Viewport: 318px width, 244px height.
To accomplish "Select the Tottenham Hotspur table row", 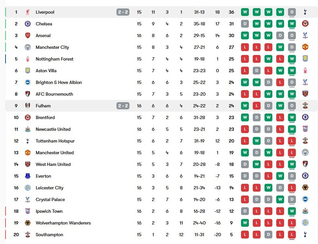I will pos(161,141).
